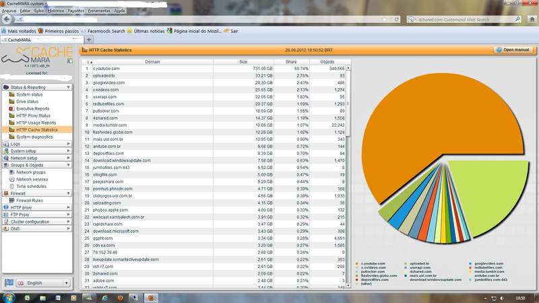Go back with browser back arrow
This screenshot has width=539, height=303.
[x=7, y=20]
